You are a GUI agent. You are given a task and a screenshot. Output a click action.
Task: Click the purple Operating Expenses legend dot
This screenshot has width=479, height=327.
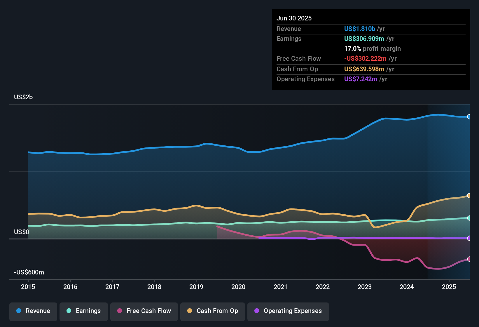pyautogui.click(x=257, y=311)
